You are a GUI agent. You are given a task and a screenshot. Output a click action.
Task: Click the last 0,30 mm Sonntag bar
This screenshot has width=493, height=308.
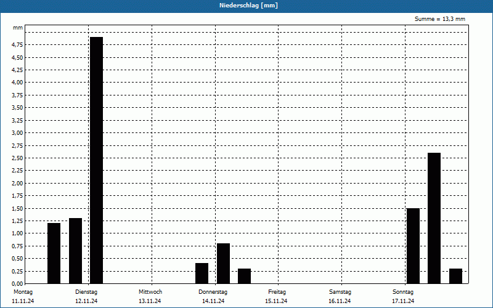point(455,276)
